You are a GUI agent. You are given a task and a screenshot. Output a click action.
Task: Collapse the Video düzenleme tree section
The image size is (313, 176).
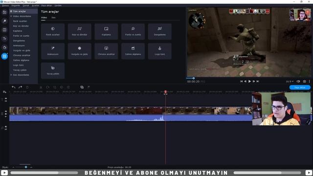(x=11, y=16)
